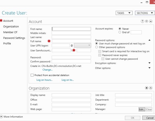Click the Company field
155x121 pixels.
tap(134, 104)
